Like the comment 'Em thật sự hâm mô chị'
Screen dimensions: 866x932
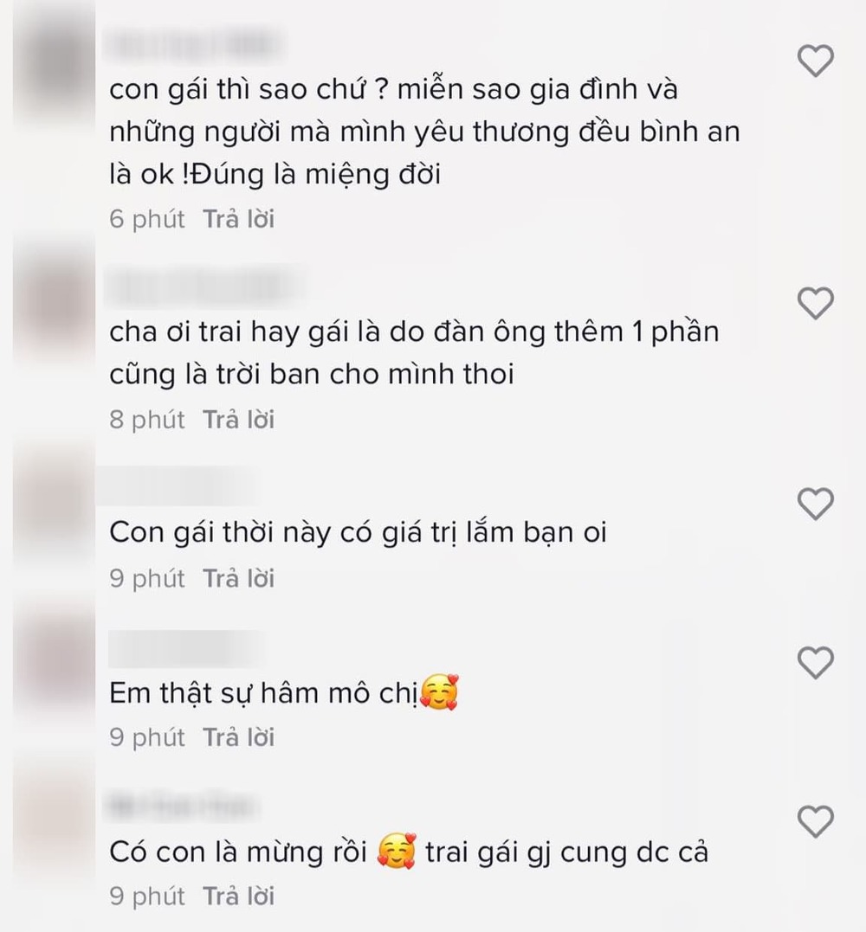pos(815,662)
